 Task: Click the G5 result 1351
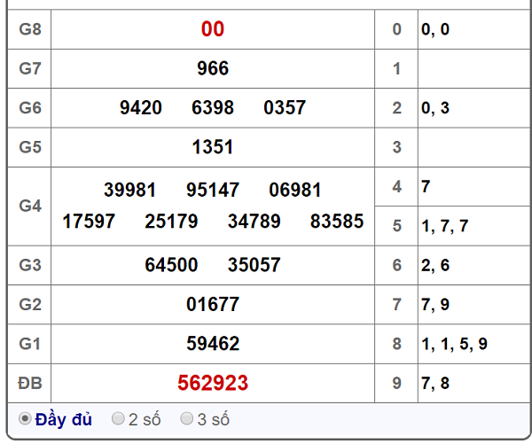213,147
